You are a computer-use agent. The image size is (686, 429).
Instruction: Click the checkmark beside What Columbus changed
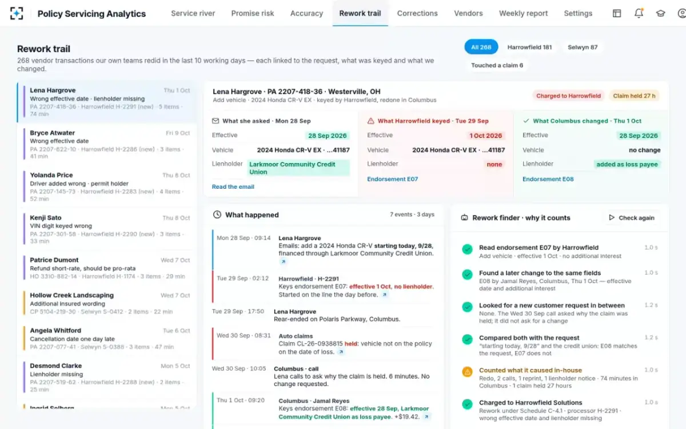(x=526, y=121)
